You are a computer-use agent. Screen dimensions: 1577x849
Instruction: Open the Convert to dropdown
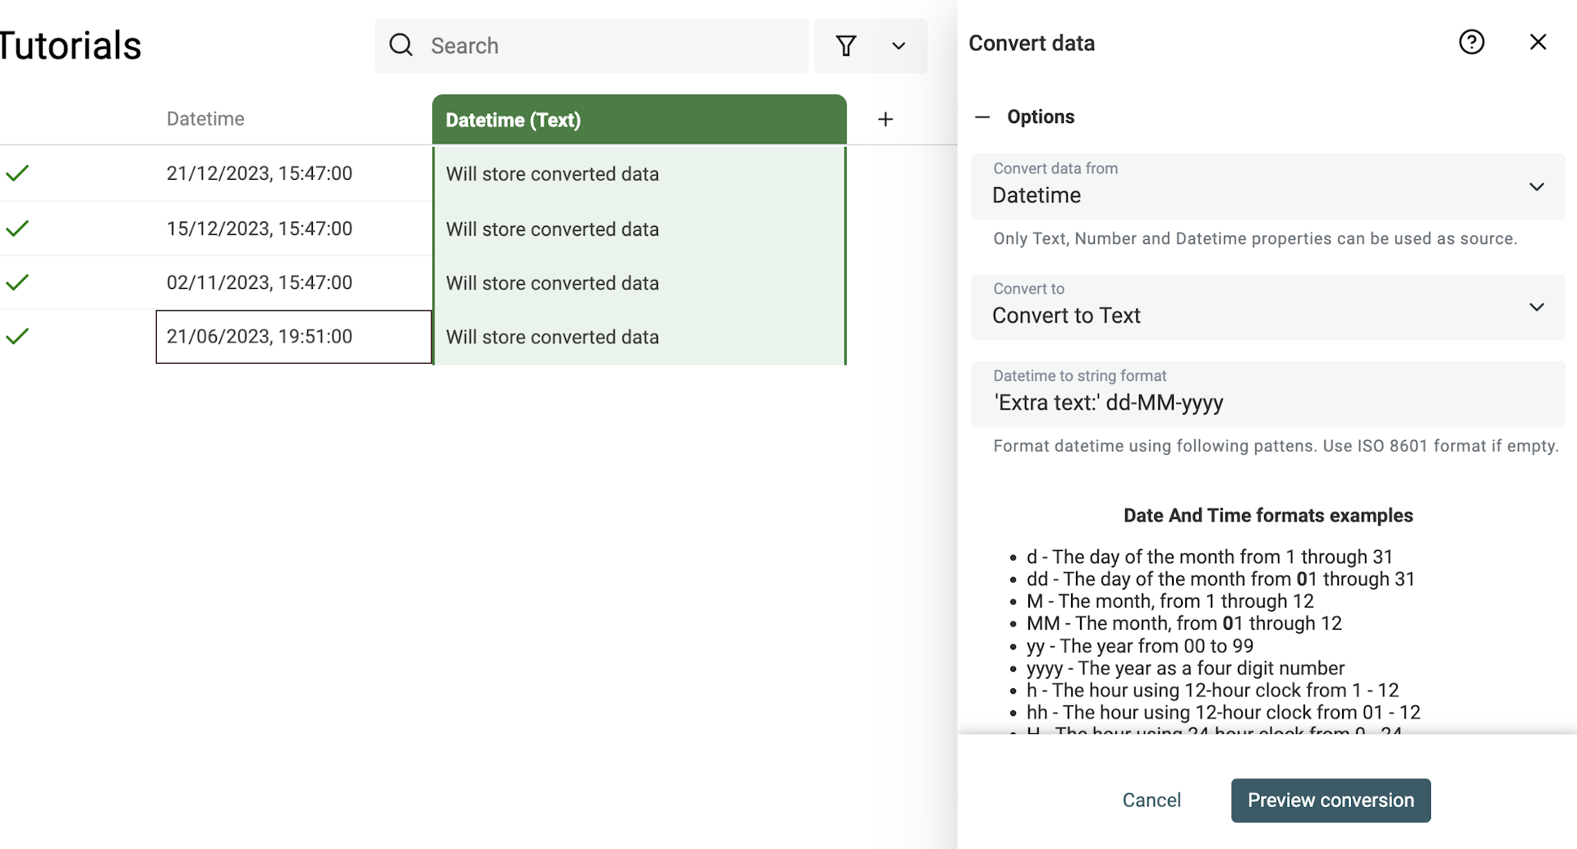click(x=1535, y=306)
